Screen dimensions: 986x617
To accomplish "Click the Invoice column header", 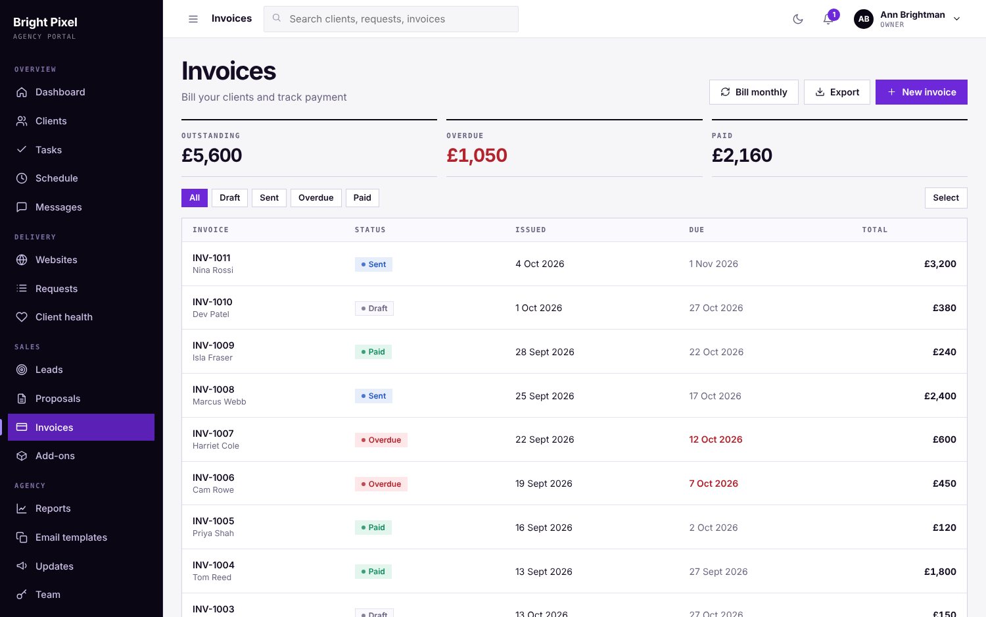I will tap(210, 230).
